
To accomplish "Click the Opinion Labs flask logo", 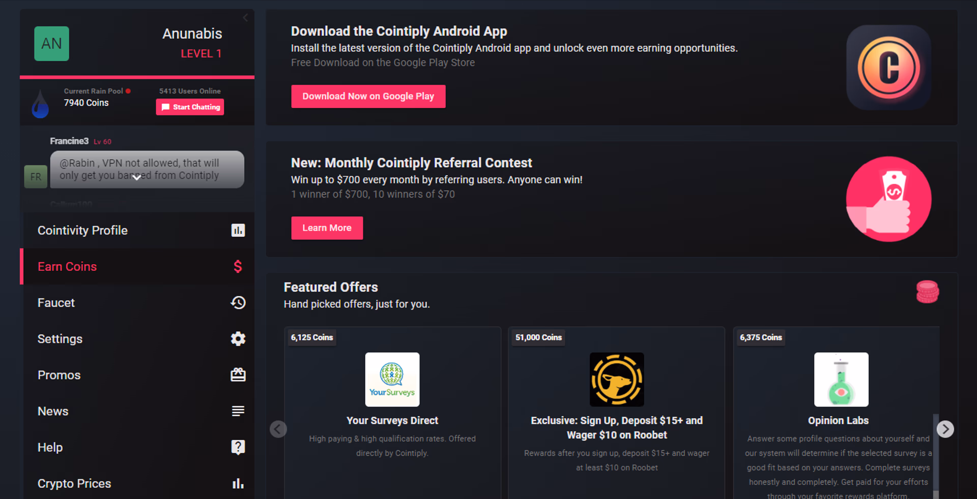I will point(841,379).
